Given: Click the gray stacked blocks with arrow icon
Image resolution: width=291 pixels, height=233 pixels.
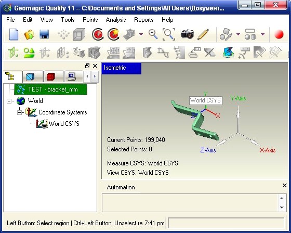Looking at the screenshot, I should click(95, 53).
